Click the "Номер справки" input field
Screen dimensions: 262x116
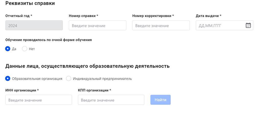(97, 25)
